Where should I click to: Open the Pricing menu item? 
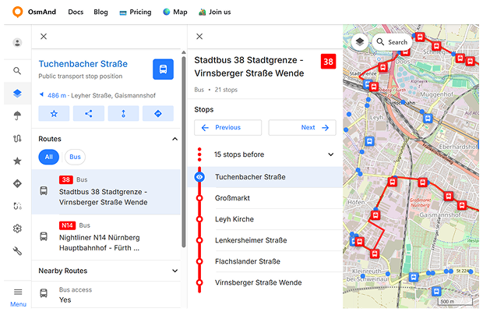135,12
